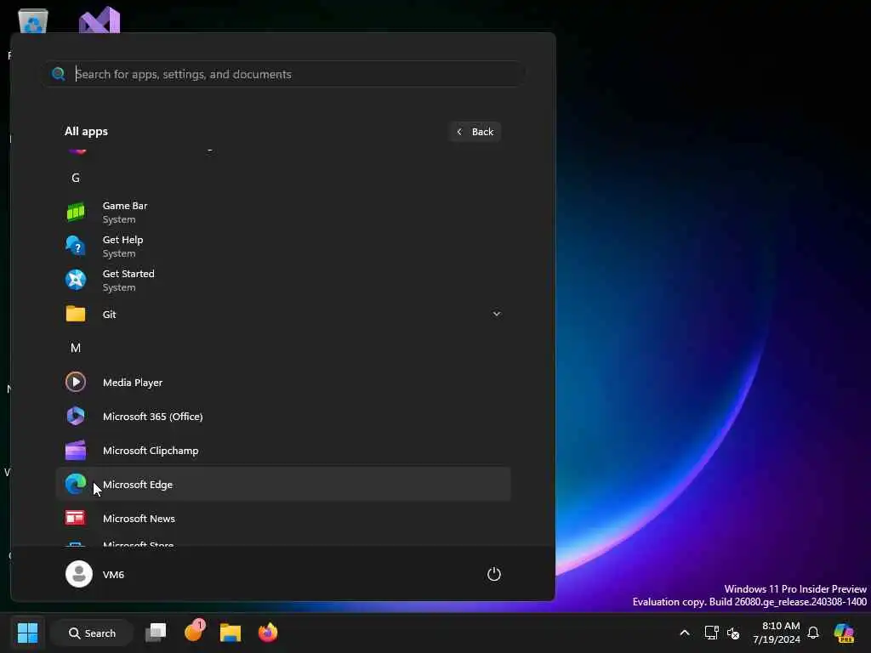
Task: Jump to letter G section header
Action: 76,178
